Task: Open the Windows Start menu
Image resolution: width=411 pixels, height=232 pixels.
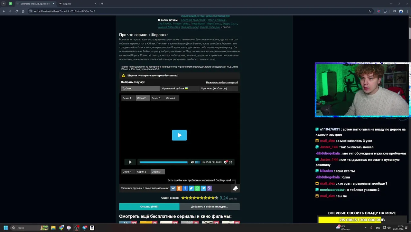Action: pos(5,227)
